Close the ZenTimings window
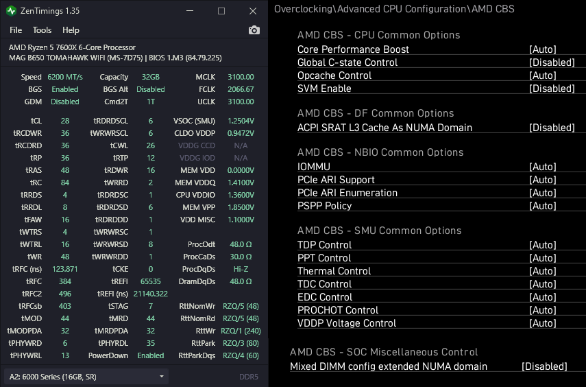The height and width of the screenshot is (387, 586). [x=253, y=11]
